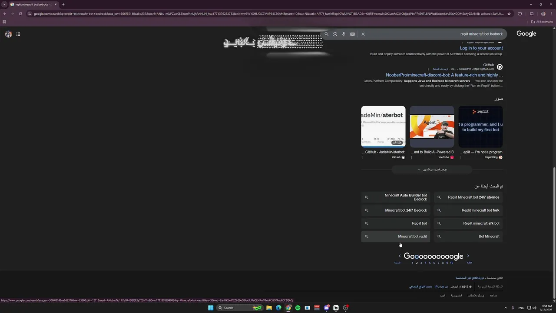This screenshot has height=313, width=556.
Task: Click the browser address bar URL
Action: [268, 13]
